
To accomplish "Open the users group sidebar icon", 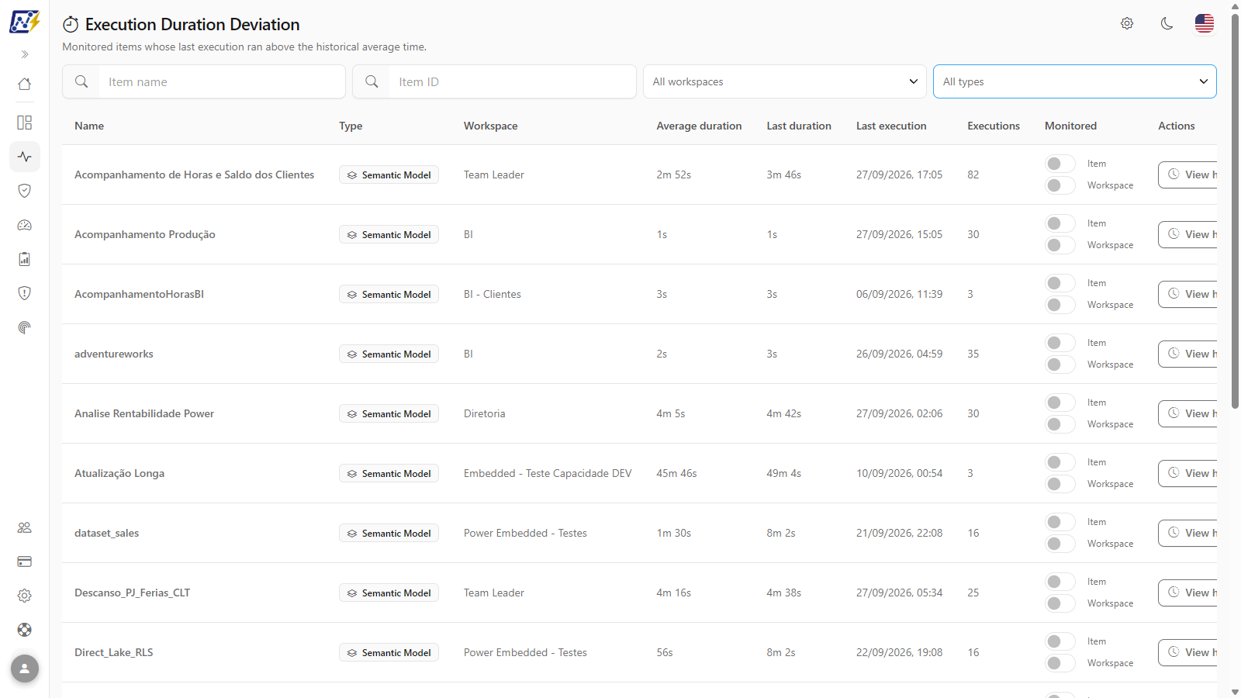I will (x=25, y=527).
